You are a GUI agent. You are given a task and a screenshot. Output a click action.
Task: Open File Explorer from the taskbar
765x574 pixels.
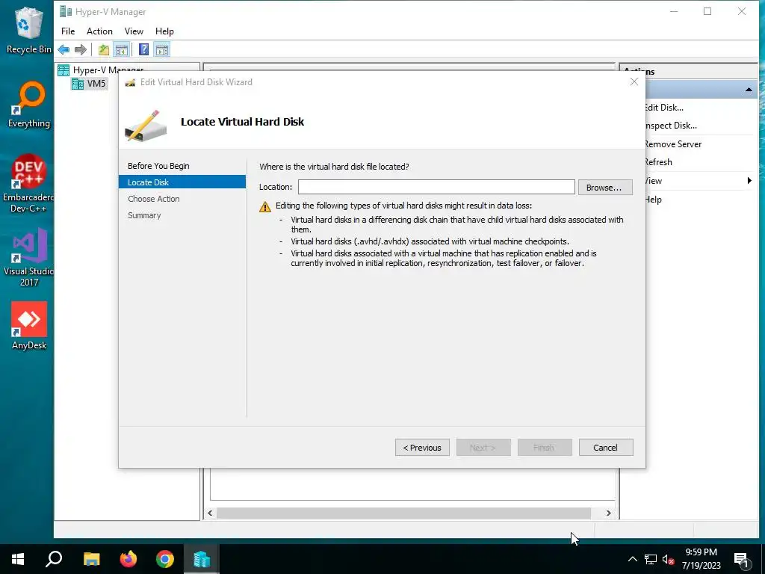(x=91, y=559)
